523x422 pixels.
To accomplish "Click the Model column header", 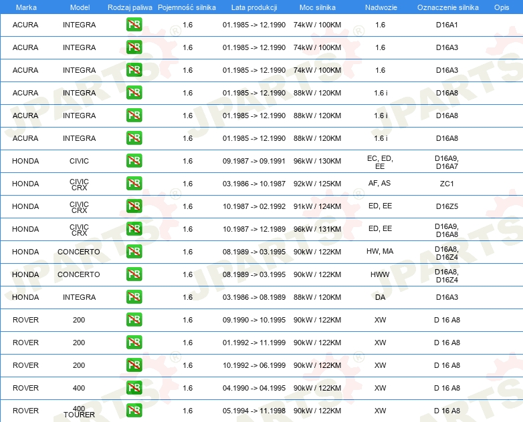I will [x=80, y=7].
